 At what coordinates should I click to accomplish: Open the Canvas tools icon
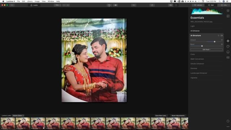point(228,16)
